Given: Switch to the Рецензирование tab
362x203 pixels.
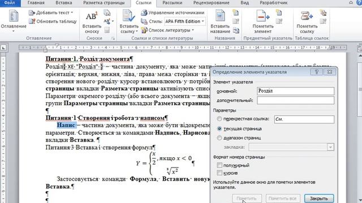Looking at the screenshot, I should point(211,3).
